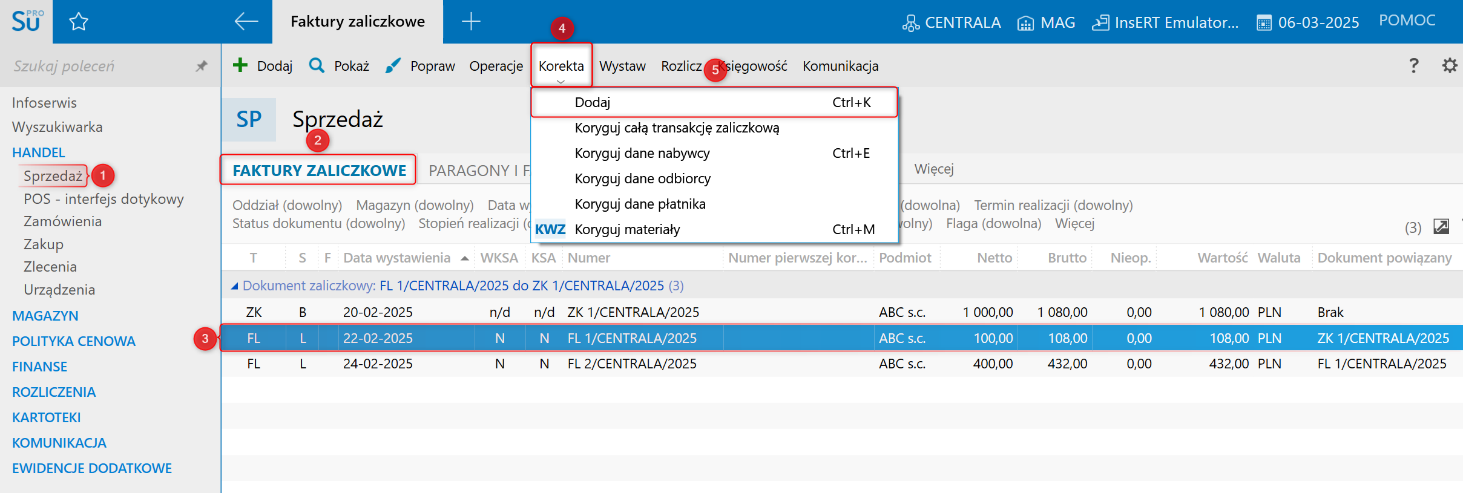Choose Koryguj materiały
The width and height of the screenshot is (1463, 493).
[714, 229]
